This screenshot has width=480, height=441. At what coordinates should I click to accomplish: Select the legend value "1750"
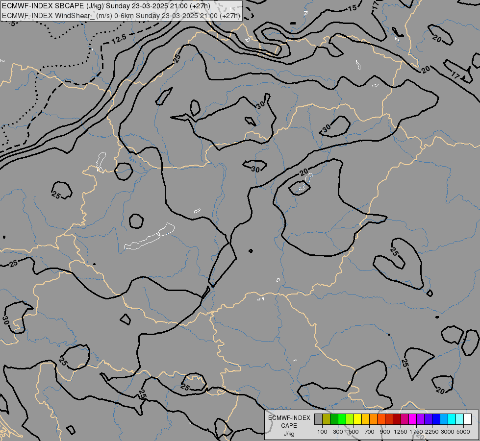(416, 432)
